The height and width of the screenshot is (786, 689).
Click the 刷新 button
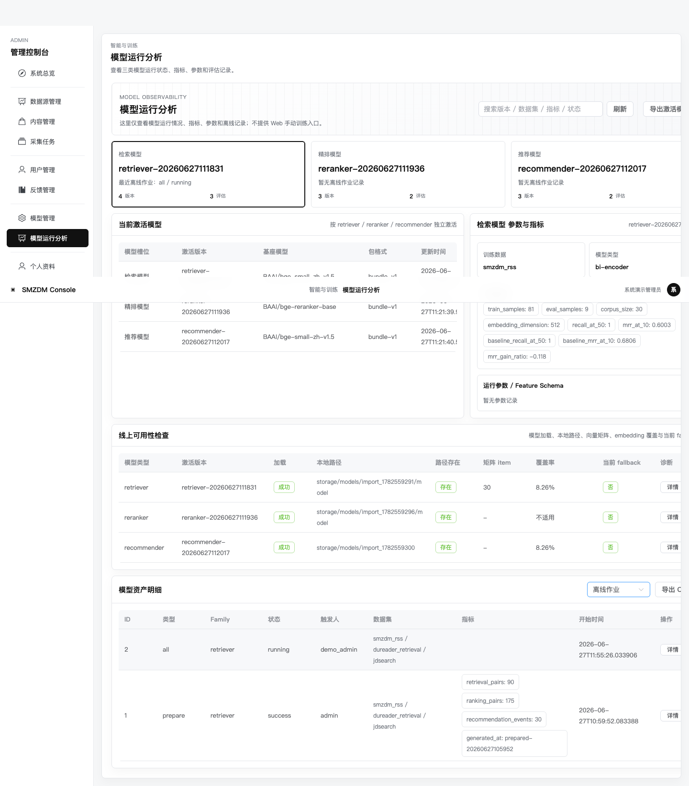[620, 109]
